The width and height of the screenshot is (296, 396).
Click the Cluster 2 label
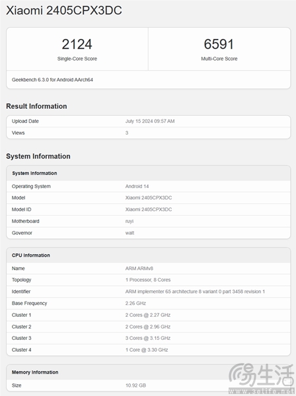click(x=22, y=327)
